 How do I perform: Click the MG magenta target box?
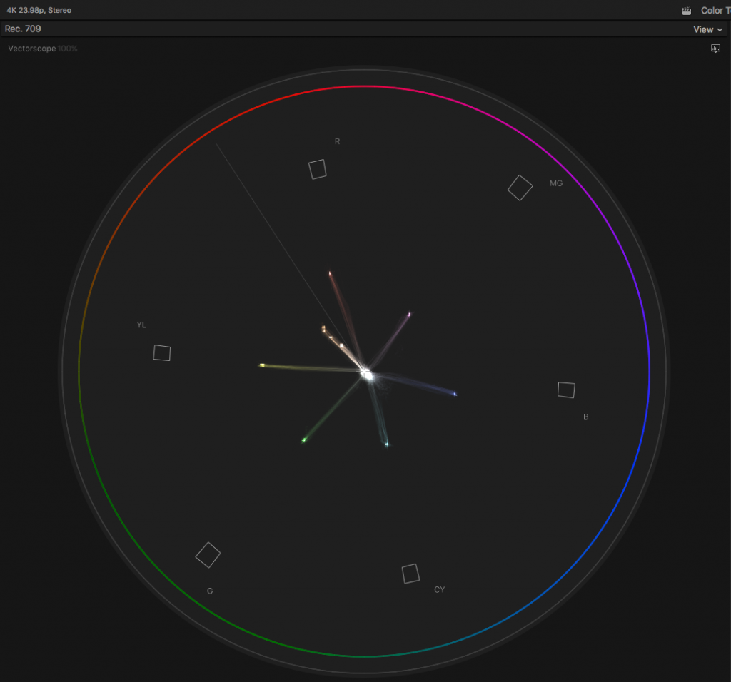point(520,188)
